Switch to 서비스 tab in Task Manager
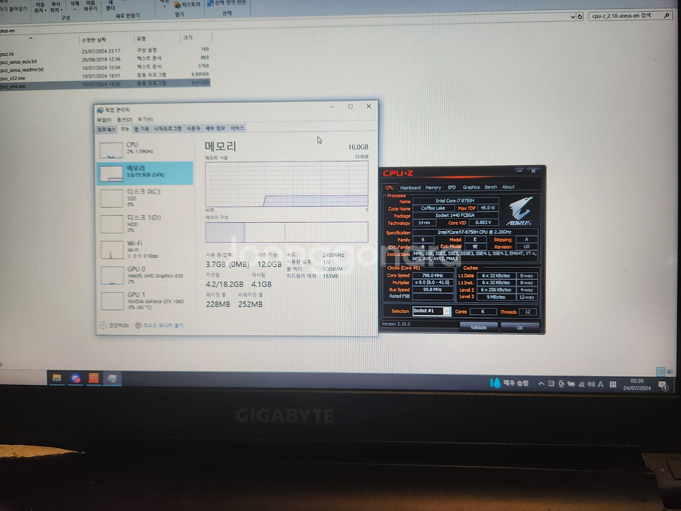The image size is (681, 511). [237, 128]
